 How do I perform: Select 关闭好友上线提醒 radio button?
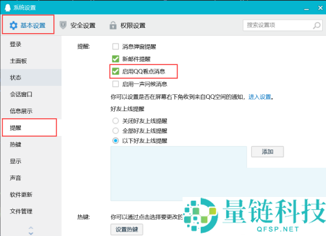115,121
